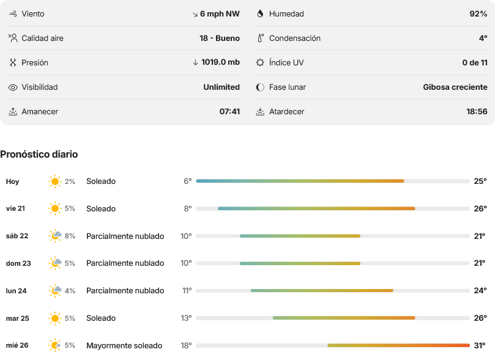Click the humidity droplet icon

[260, 13]
